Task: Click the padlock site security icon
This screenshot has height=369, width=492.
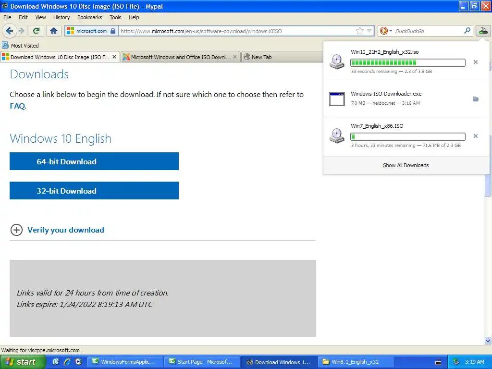Action: click(113, 31)
